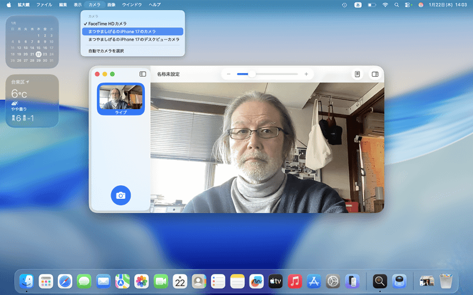The width and height of the screenshot is (473, 295).
Task: Open Wi-Fi menu in menu bar
Action: (385, 5)
